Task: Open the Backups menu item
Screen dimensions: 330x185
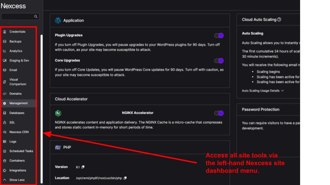Action: (x=15, y=41)
